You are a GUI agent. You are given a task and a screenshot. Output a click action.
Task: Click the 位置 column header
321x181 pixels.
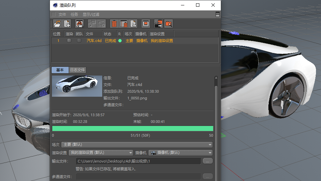click(x=58, y=34)
